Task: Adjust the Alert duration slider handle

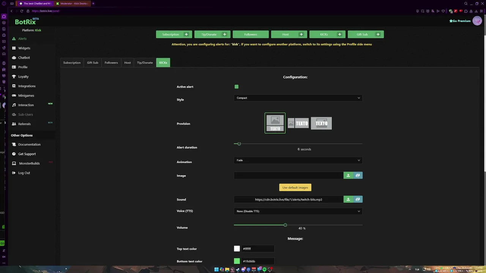Action: tap(239, 144)
